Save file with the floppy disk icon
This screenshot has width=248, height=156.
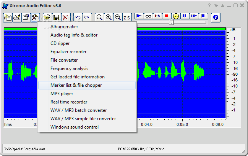(x=56, y=18)
